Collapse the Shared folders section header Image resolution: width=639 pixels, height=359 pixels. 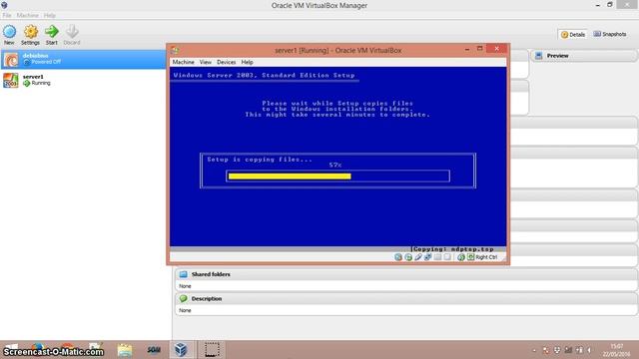406,274
